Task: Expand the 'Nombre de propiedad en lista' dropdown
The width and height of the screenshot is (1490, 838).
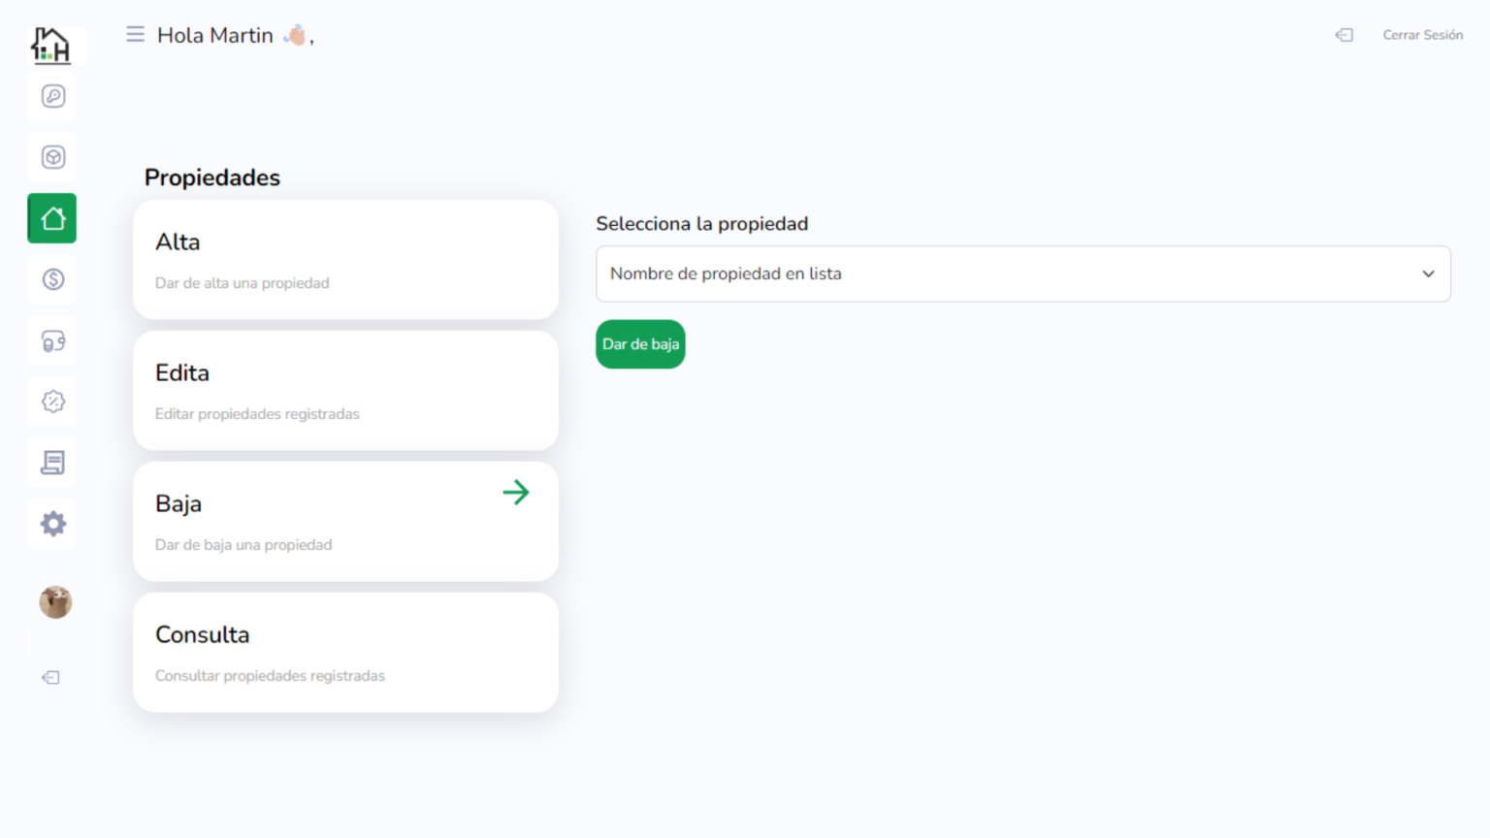Action: [x=1009, y=274]
